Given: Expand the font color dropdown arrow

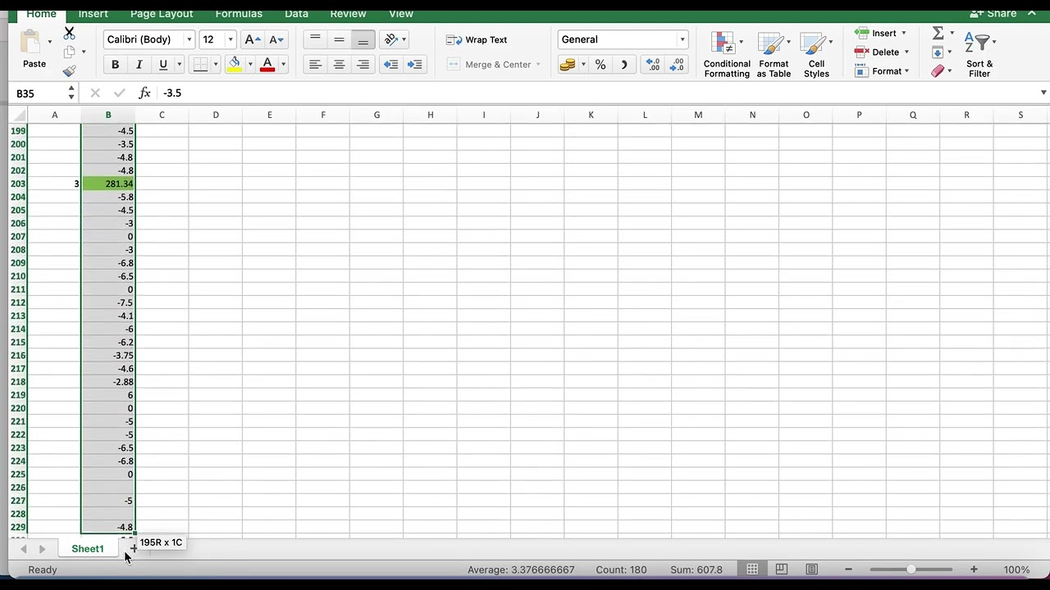Looking at the screenshot, I should click(283, 65).
